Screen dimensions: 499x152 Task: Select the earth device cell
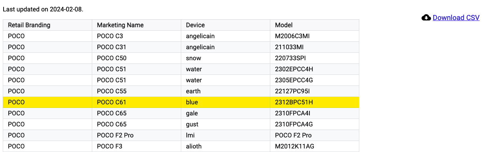pos(226,91)
